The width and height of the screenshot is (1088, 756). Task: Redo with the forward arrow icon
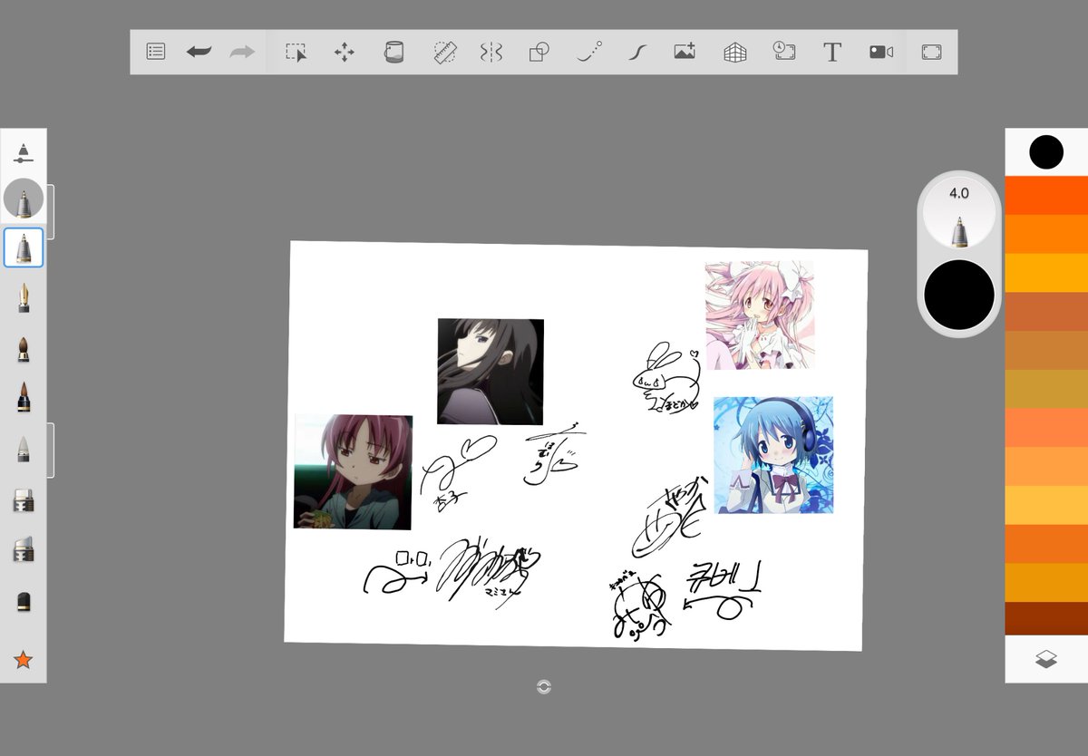[x=242, y=52]
